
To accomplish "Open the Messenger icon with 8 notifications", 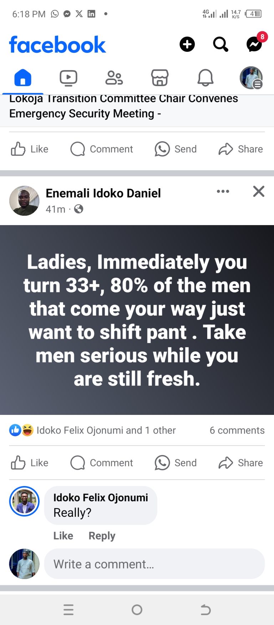I will click(x=255, y=44).
